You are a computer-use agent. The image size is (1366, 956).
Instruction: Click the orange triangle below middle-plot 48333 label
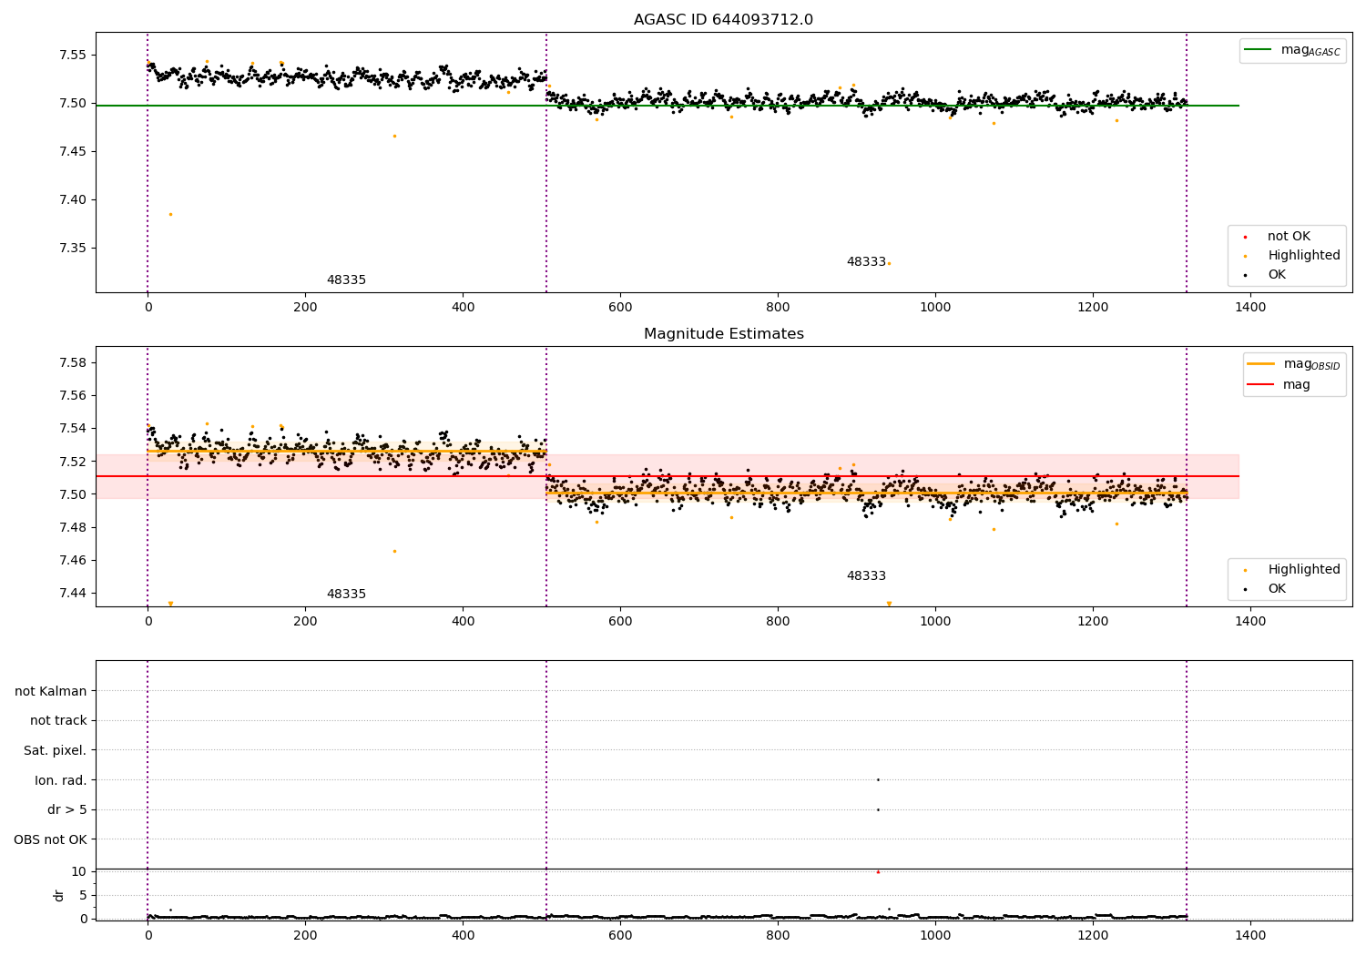tap(889, 604)
